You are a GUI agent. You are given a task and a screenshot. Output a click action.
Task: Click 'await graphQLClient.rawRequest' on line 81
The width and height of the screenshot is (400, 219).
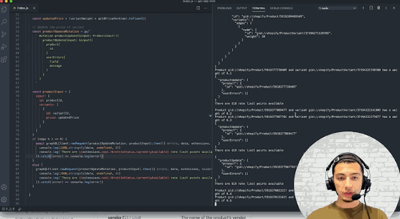(x=62, y=144)
